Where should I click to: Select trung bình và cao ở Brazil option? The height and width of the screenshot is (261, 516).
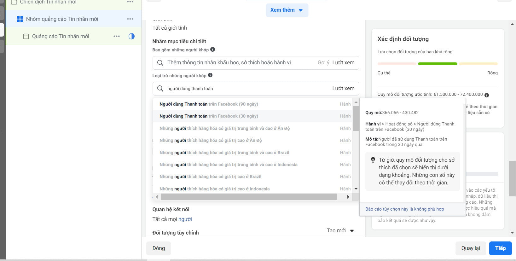252,153
